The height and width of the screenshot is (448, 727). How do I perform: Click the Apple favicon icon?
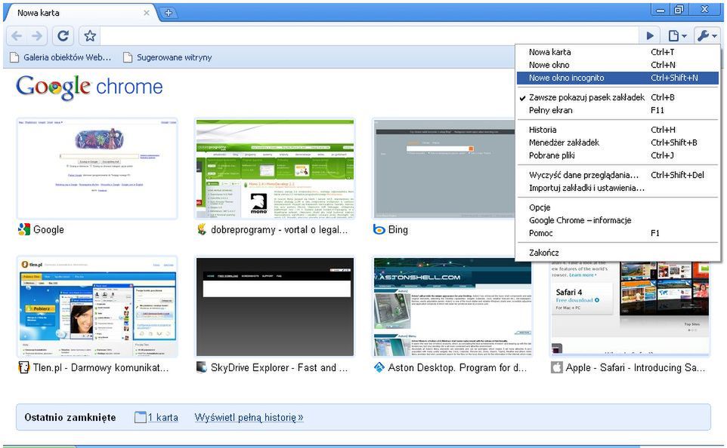[557, 367]
